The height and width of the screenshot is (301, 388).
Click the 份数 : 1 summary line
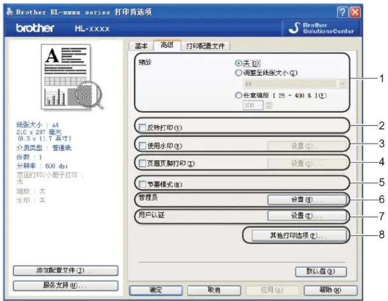point(29,157)
